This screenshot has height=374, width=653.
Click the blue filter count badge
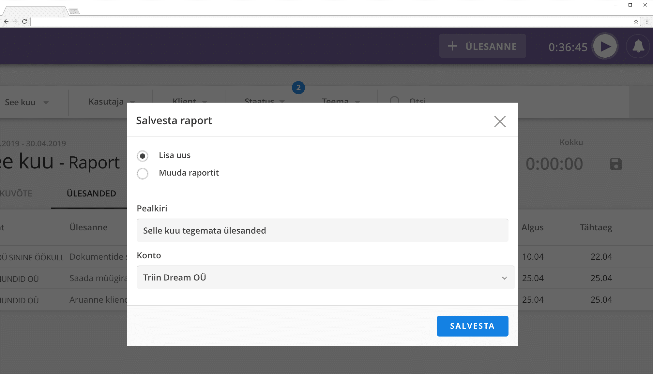[x=298, y=88]
